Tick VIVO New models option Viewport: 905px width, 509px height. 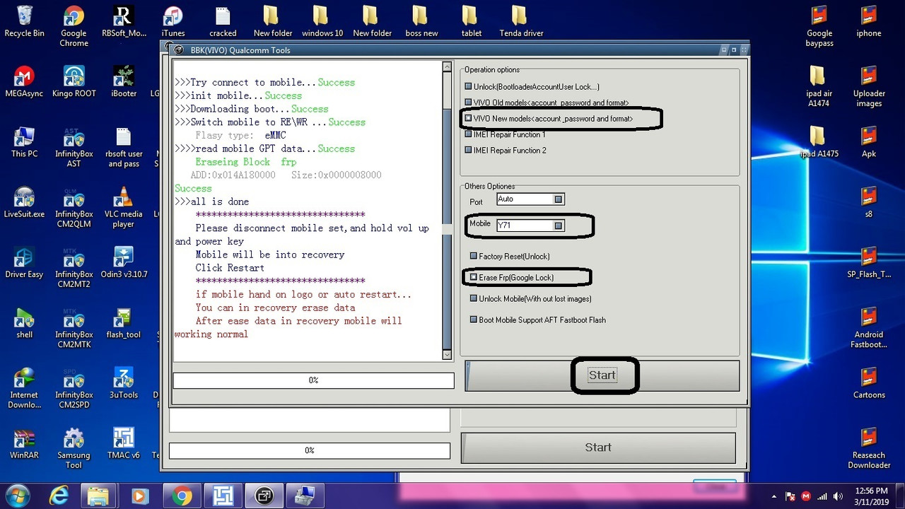[468, 119]
